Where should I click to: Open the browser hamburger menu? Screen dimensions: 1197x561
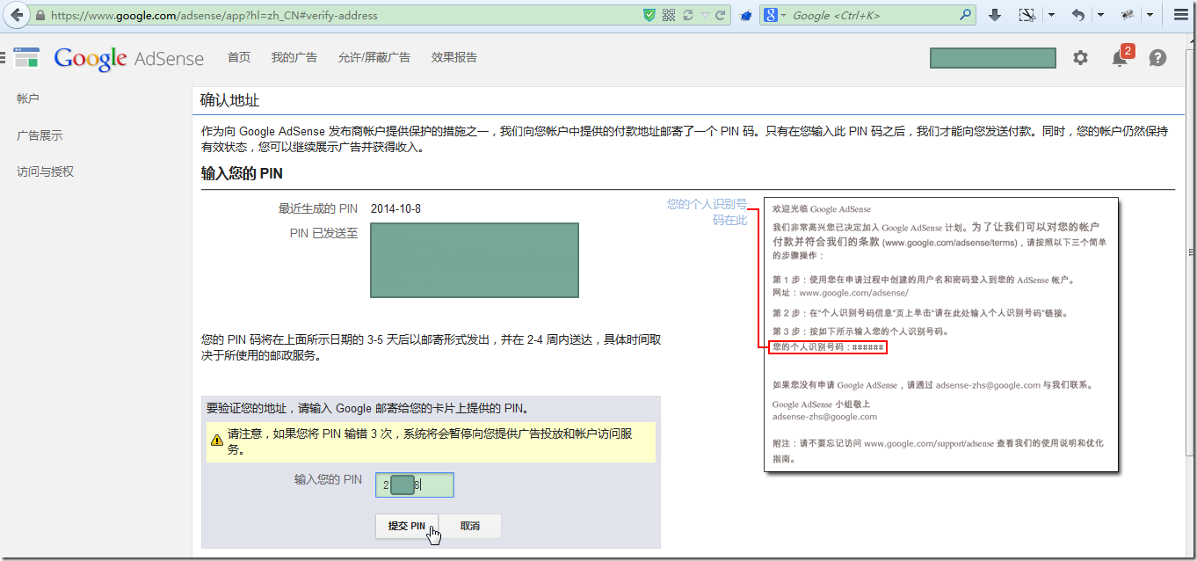click(1180, 15)
